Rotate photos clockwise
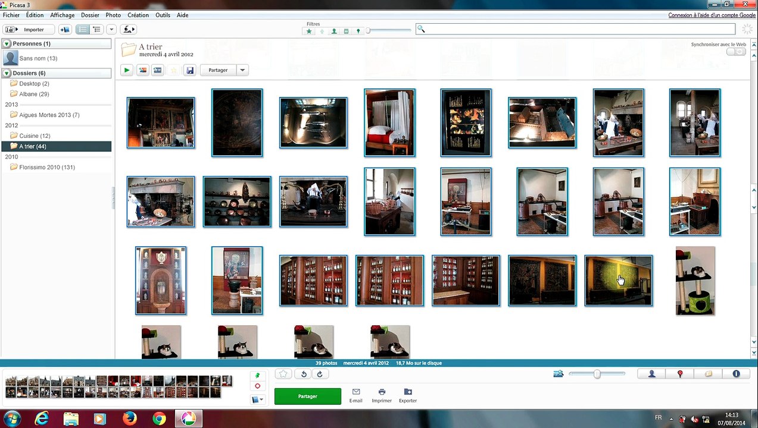The height and width of the screenshot is (428, 758). tap(320, 374)
